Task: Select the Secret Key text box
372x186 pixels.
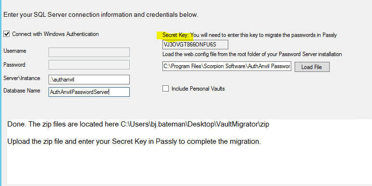Action: [195, 45]
